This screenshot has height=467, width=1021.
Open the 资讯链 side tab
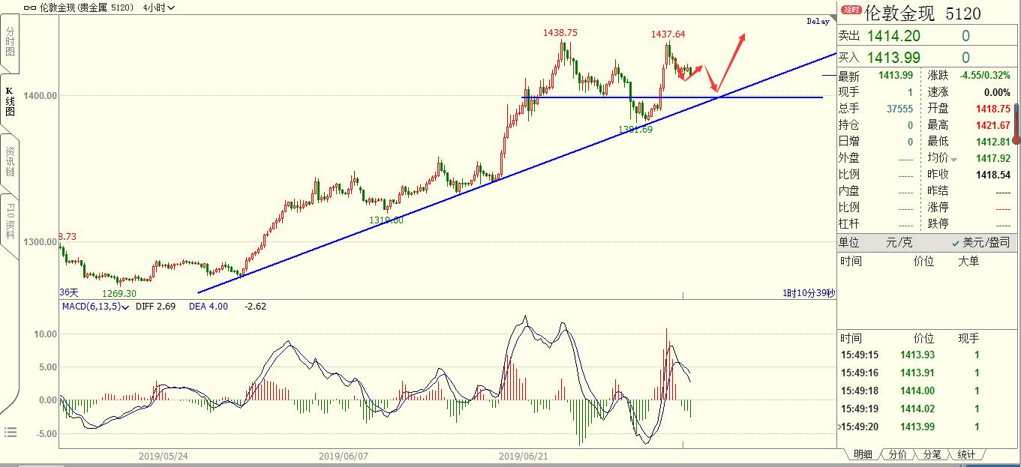tap(10, 161)
